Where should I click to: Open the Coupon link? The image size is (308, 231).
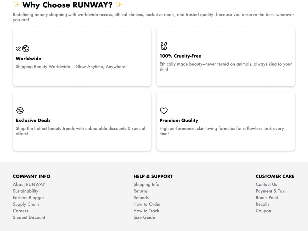pos(263,211)
